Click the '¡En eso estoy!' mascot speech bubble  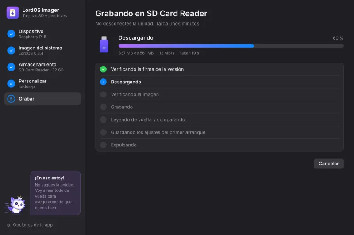coord(55,193)
